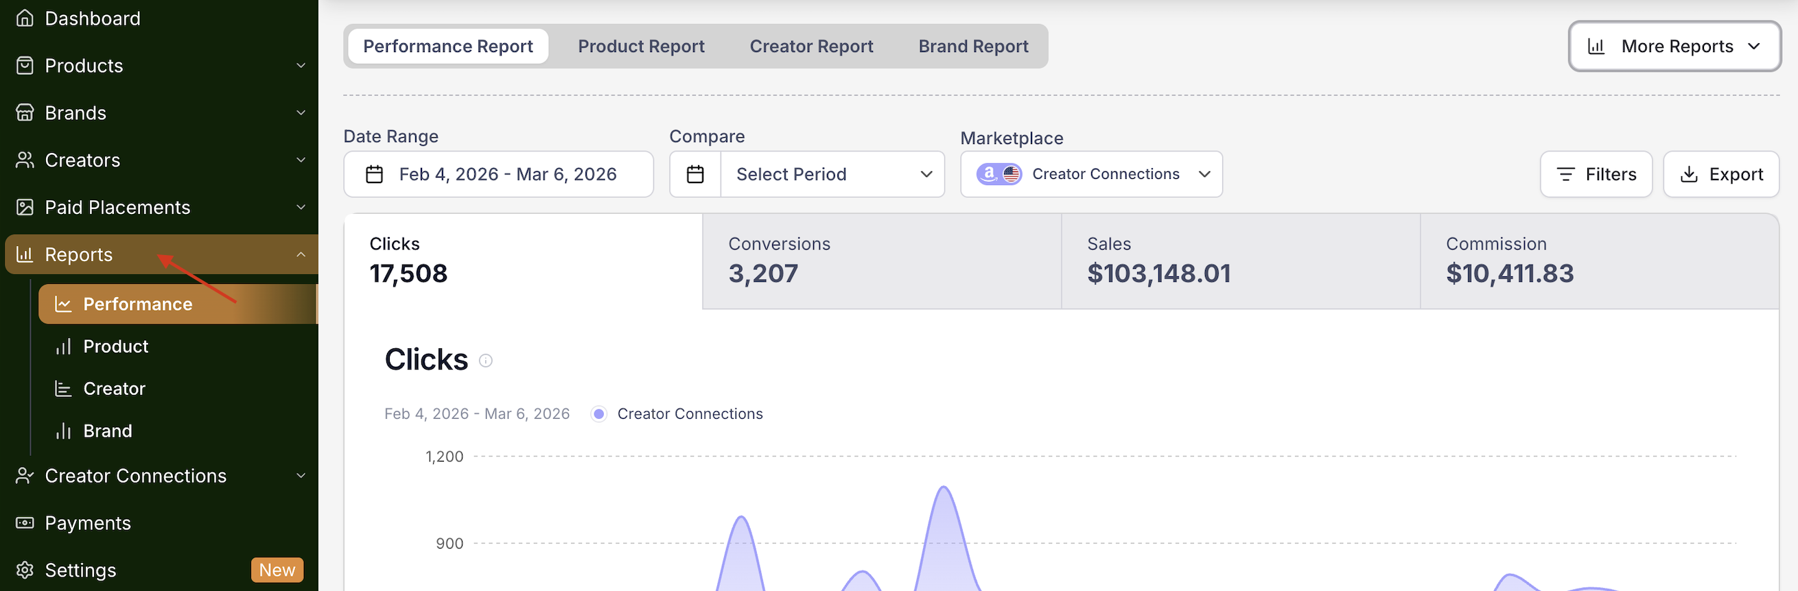
Task: Click the Settings gear icon
Action: tap(25, 570)
